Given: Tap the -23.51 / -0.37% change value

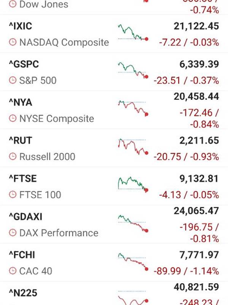Looking at the screenshot, I should point(186,80).
